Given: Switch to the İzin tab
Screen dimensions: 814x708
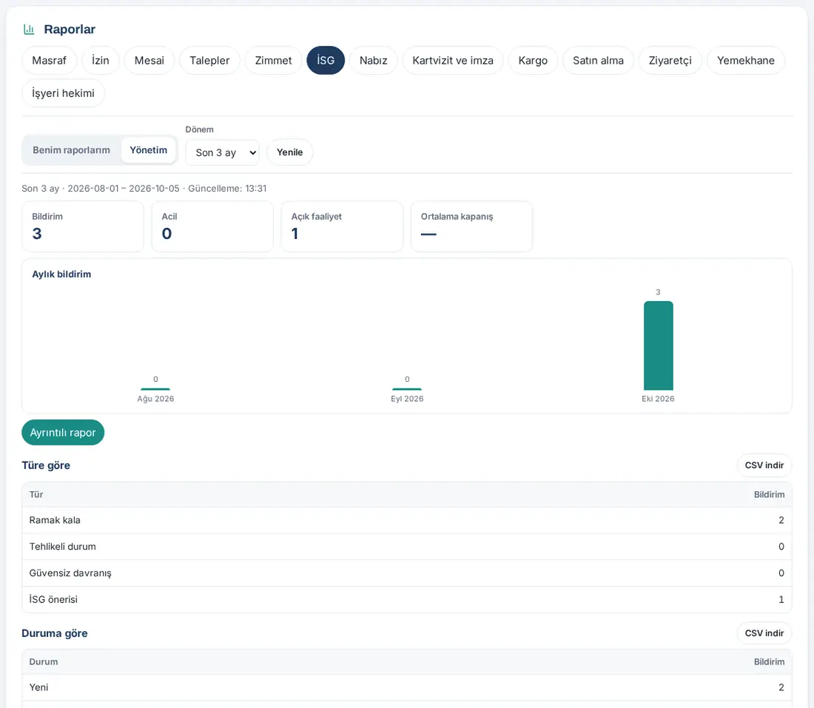Looking at the screenshot, I should pyautogui.click(x=101, y=60).
